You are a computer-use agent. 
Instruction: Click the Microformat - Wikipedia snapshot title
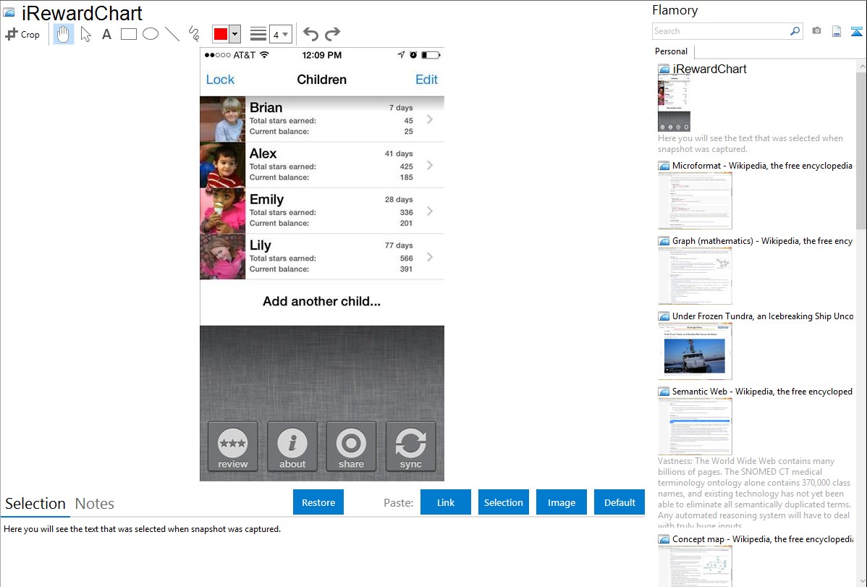coord(763,166)
